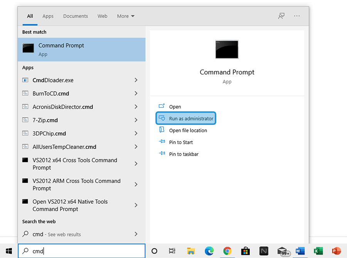The height and width of the screenshot is (258, 347).
Task: Select the CmdDloader.exe result text
Action: pos(53,80)
